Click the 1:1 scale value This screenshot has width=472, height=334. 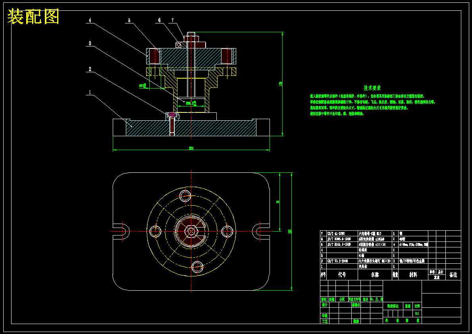[x=417, y=313]
